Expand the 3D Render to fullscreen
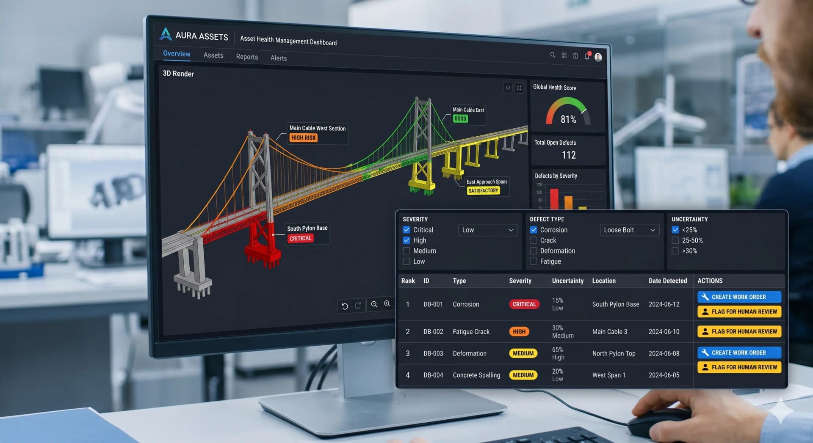Image resolution: width=813 pixels, height=443 pixels. click(519, 88)
